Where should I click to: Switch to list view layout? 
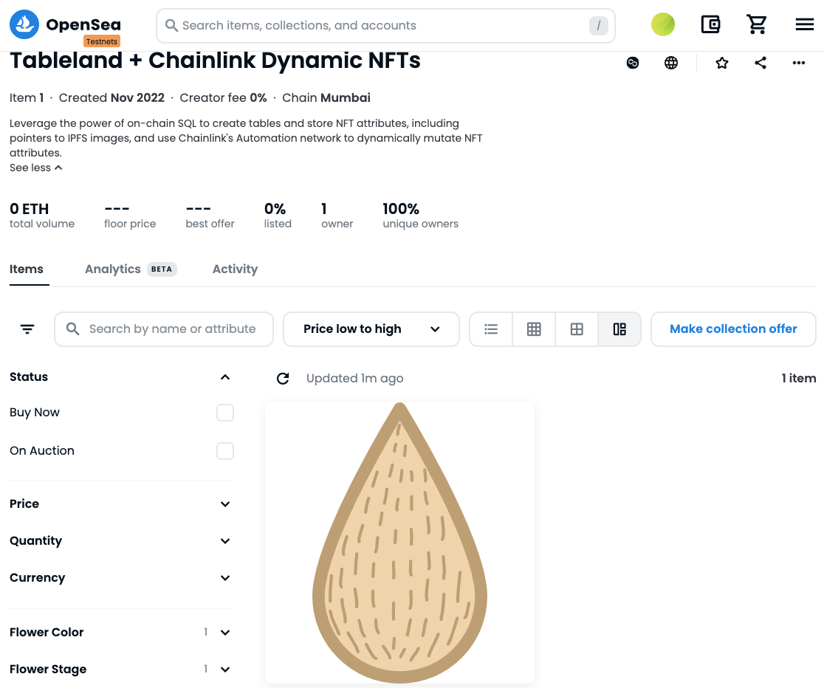(491, 329)
